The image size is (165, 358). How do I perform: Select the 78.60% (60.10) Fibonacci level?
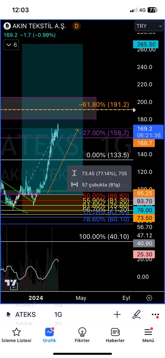point(105,219)
